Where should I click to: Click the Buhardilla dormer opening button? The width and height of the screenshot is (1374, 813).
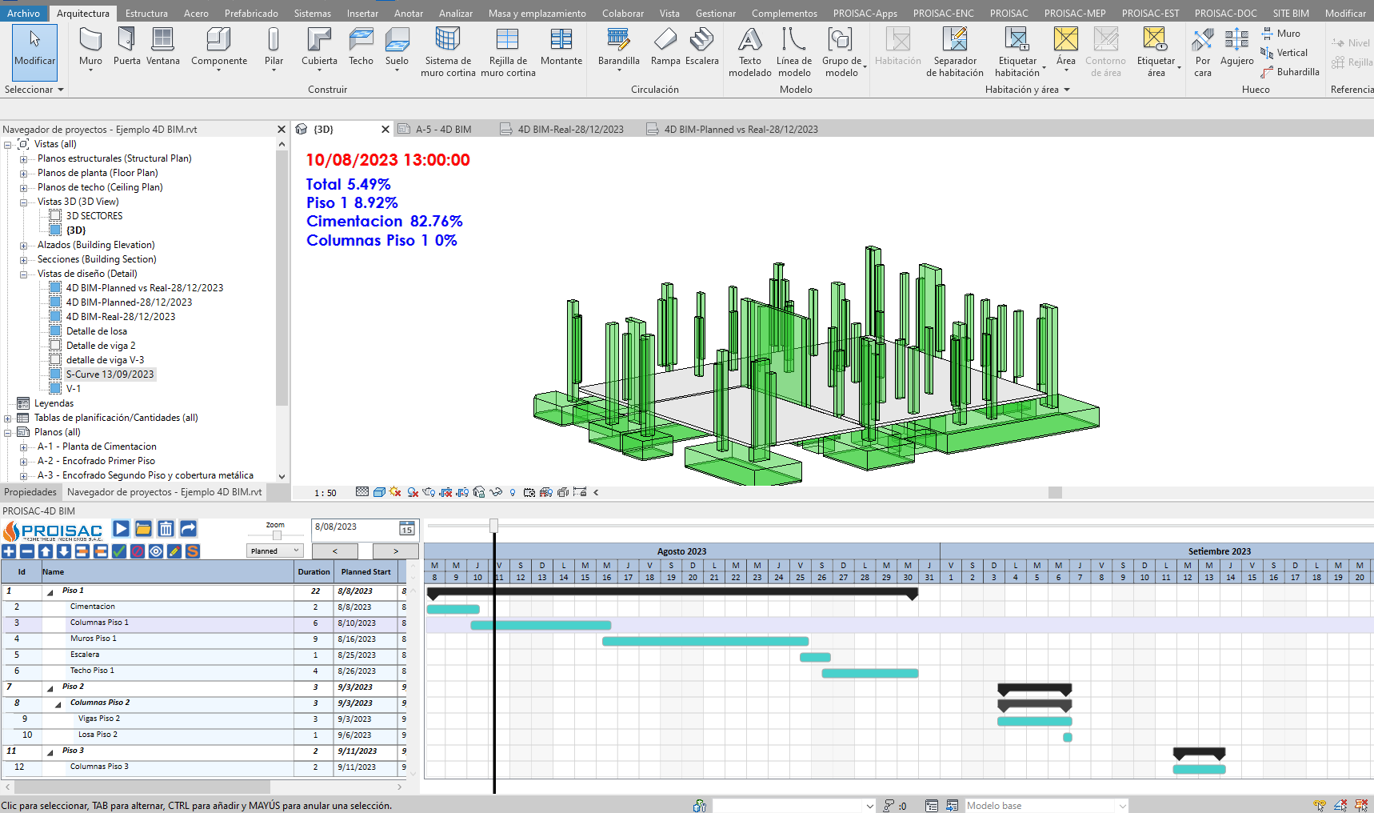(1290, 72)
